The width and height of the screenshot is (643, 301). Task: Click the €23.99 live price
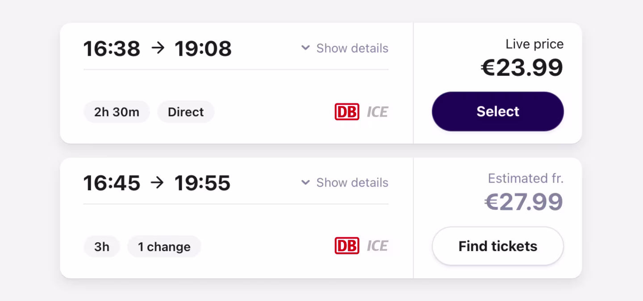[x=522, y=68]
